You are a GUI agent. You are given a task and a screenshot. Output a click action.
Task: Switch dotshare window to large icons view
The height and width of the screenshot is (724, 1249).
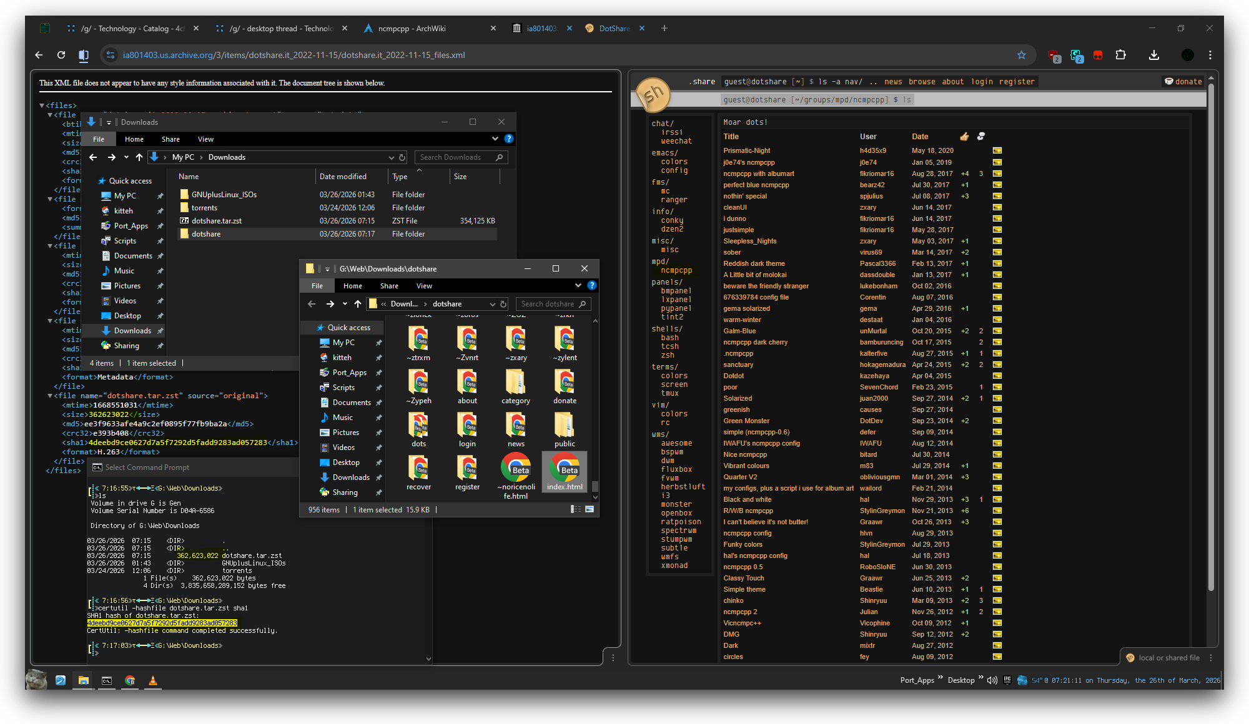click(589, 509)
